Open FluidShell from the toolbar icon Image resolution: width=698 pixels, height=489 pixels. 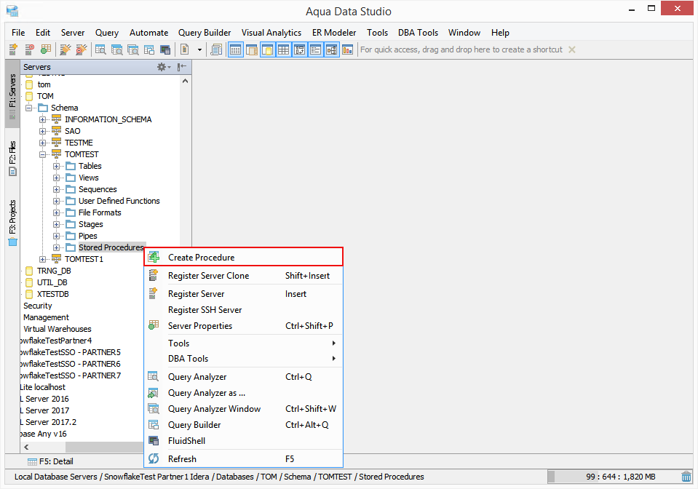(x=165, y=49)
